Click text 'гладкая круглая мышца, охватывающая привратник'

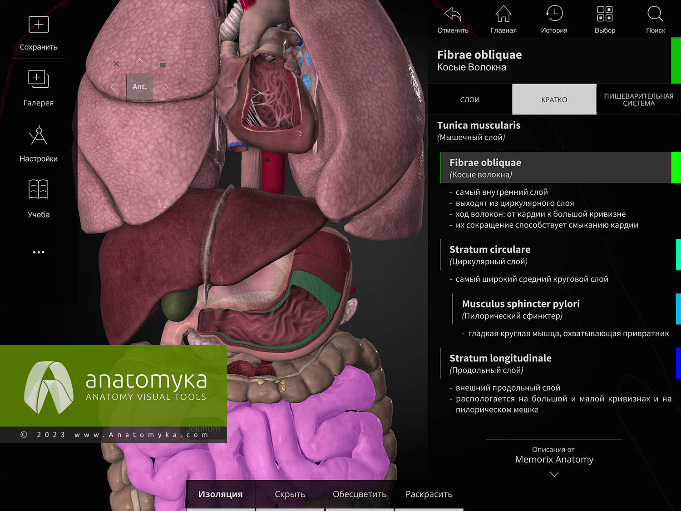tap(568, 333)
